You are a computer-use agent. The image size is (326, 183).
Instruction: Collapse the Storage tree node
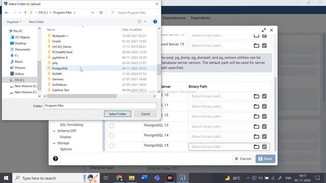click(54, 143)
